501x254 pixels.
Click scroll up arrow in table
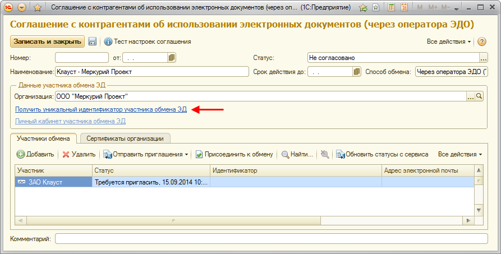click(479, 170)
